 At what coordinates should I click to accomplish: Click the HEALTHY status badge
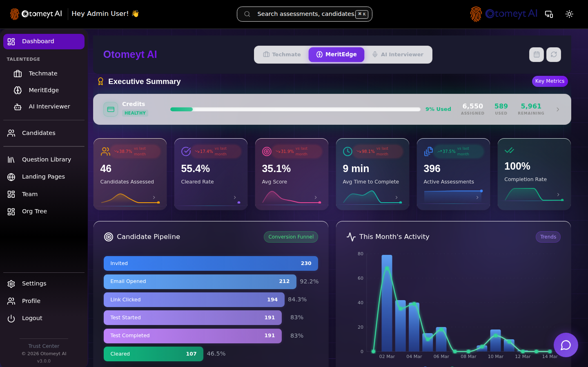[135, 113]
